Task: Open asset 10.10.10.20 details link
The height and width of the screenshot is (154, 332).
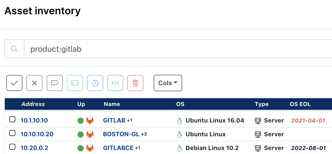Action: [37, 134]
